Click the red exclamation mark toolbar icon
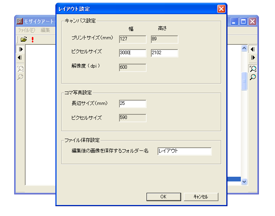Image resolution: width=275 pixels, height=216 pixels. [33, 39]
